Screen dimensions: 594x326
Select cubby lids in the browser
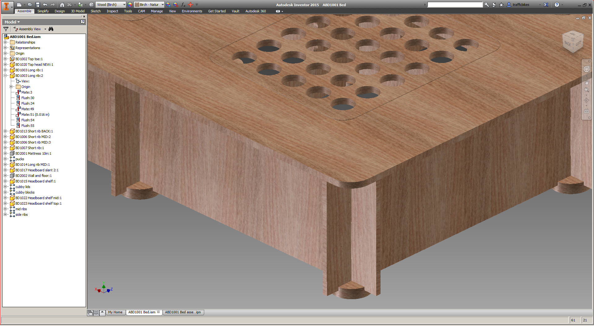(23, 187)
